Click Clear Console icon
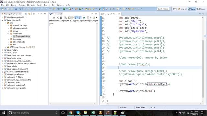 pos(65,18)
